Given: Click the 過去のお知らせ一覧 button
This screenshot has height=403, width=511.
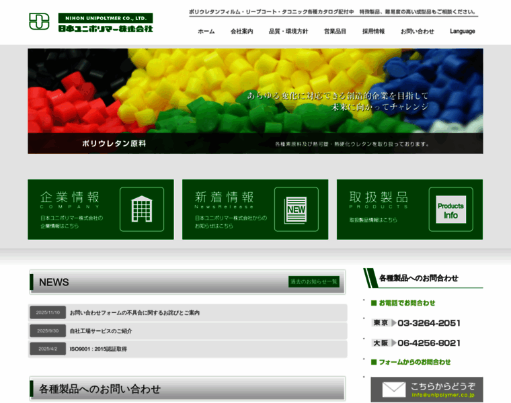Looking at the screenshot, I should 314,281.
